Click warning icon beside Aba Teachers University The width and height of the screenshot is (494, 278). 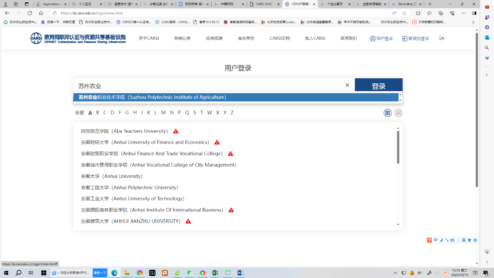click(176, 131)
